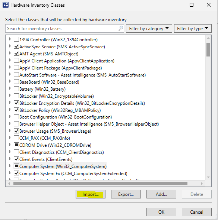Viewport: 218px width, 220px height.
Task: Select BaseBoard (Win32_BaseBoard) row text
Action: pyautogui.click(x=49, y=82)
